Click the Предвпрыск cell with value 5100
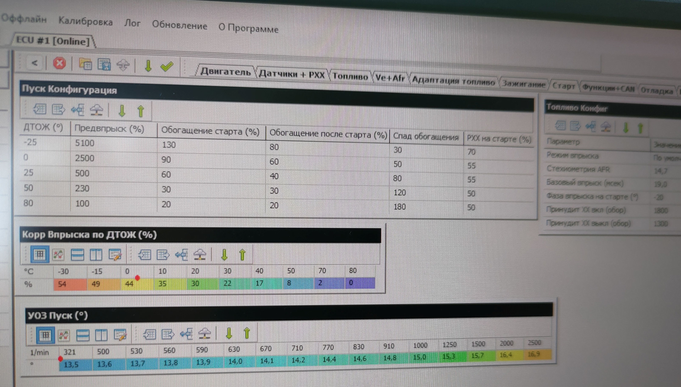This screenshot has height=387, width=681. click(113, 143)
